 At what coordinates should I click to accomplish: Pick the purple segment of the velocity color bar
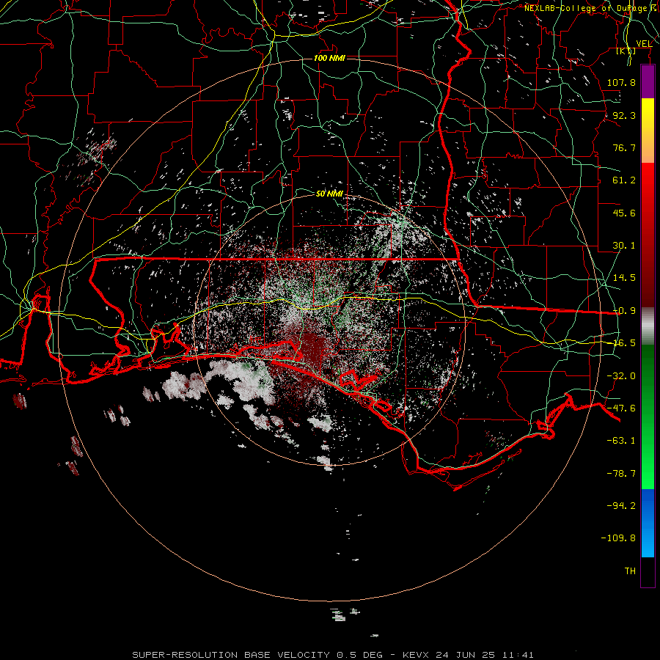click(x=648, y=82)
